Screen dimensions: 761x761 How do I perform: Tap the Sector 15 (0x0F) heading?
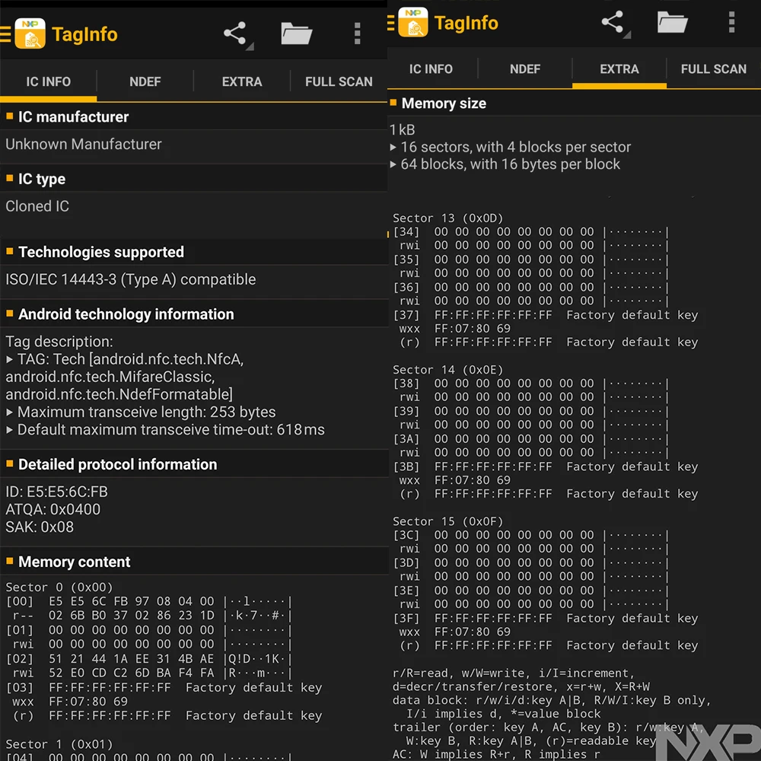(x=448, y=521)
